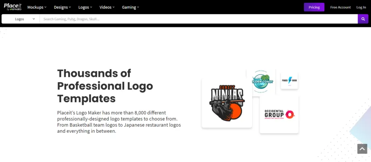Screen dimensions: 371x162
Task: Open the Videos navigation menu
Action: (x=107, y=7)
